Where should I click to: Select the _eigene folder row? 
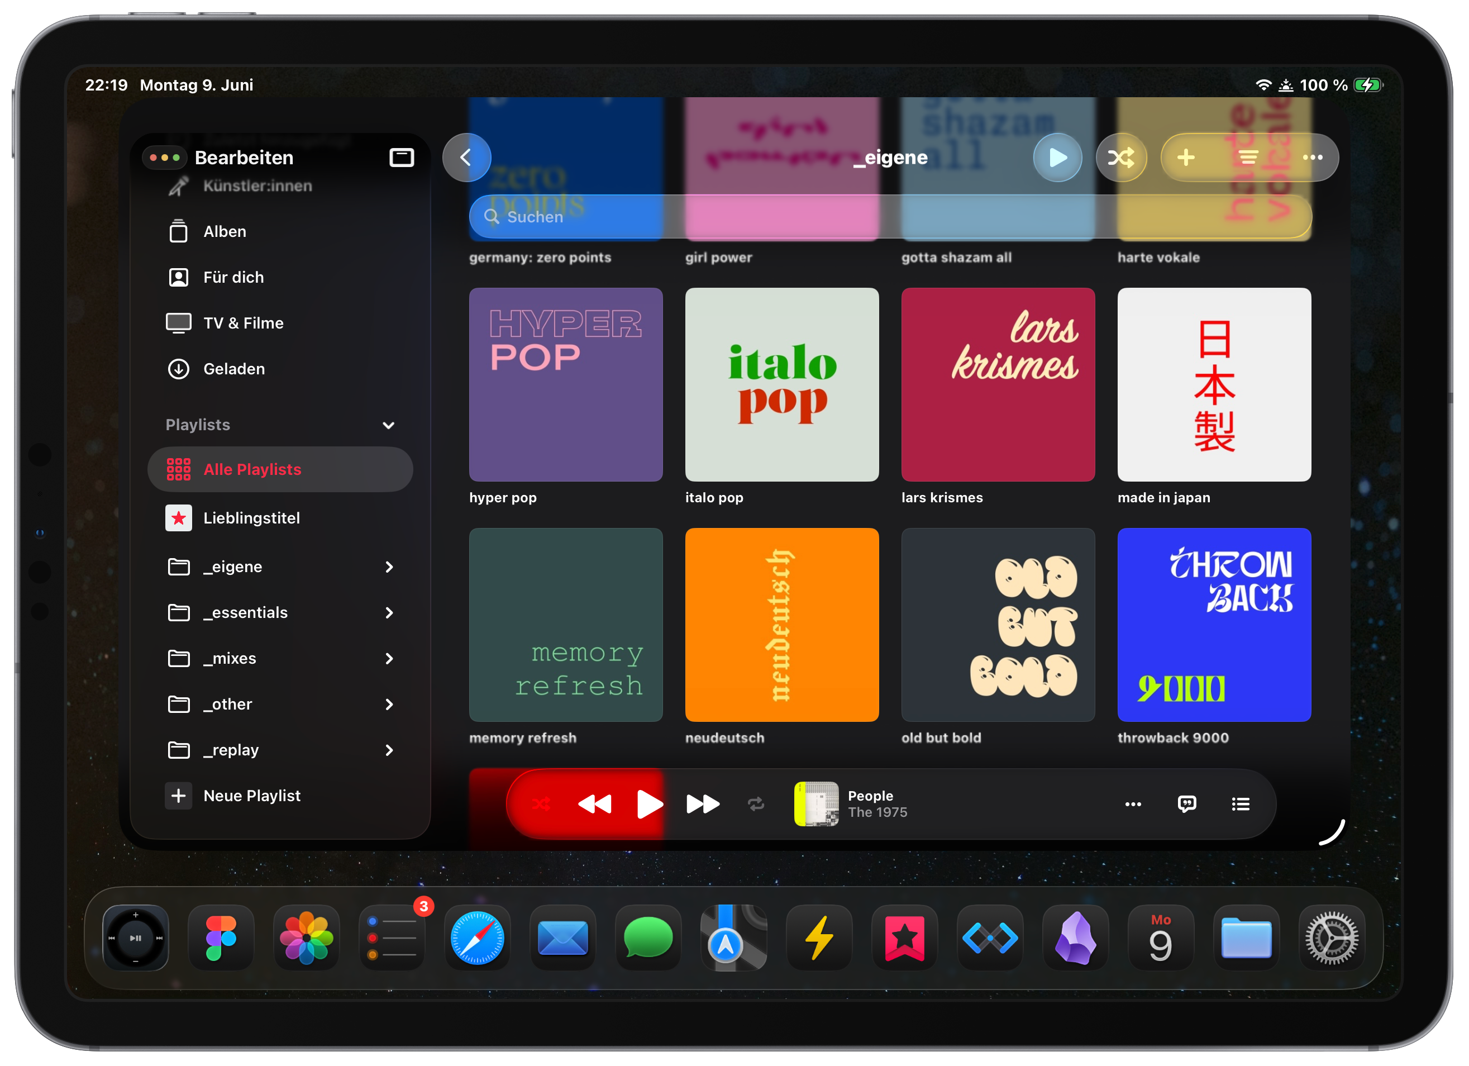[x=280, y=567]
